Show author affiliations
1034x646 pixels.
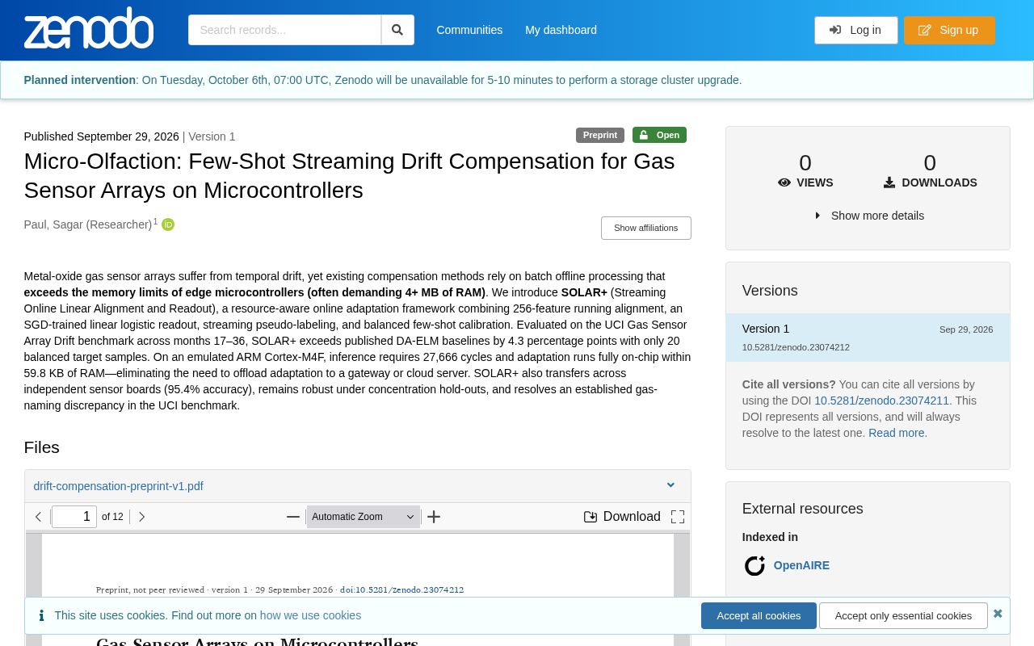point(646,228)
